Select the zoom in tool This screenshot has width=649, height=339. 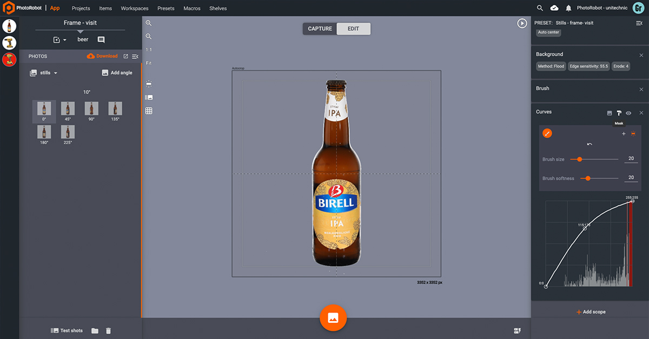click(149, 23)
